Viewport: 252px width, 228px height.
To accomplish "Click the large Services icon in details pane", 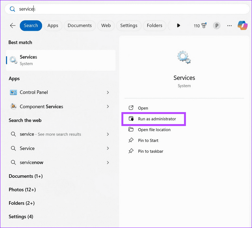I will coord(184,57).
